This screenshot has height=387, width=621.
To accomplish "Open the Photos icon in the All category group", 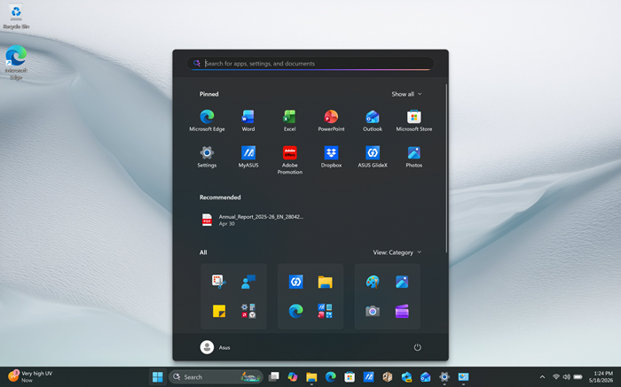I will tap(402, 282).
